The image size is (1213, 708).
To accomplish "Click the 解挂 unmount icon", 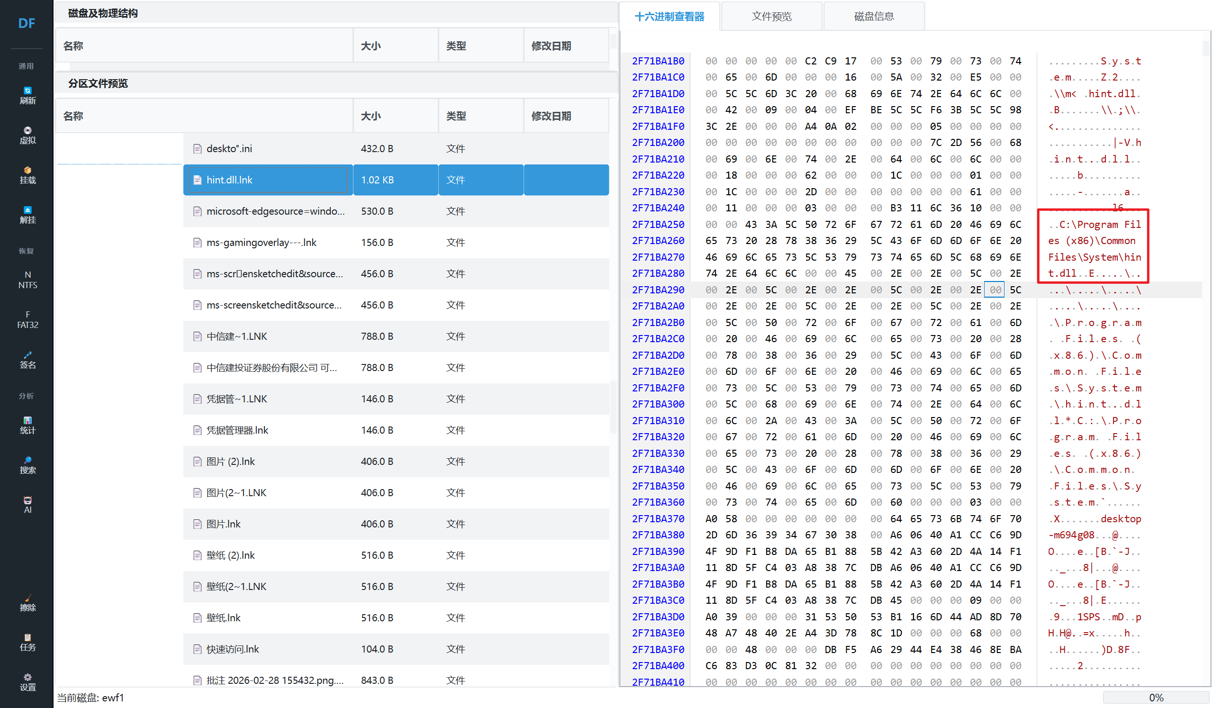I will [27, 215].
